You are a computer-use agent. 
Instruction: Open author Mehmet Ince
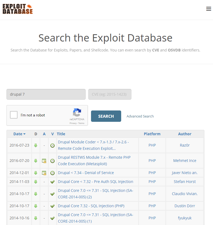point(185,161)
